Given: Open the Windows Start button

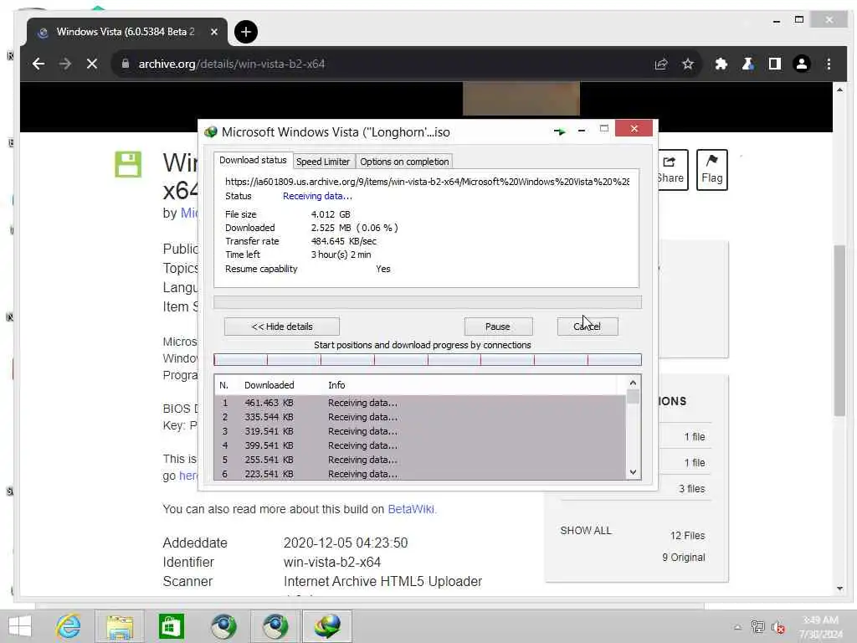Looking at the screenshot, I should point(20,626).
